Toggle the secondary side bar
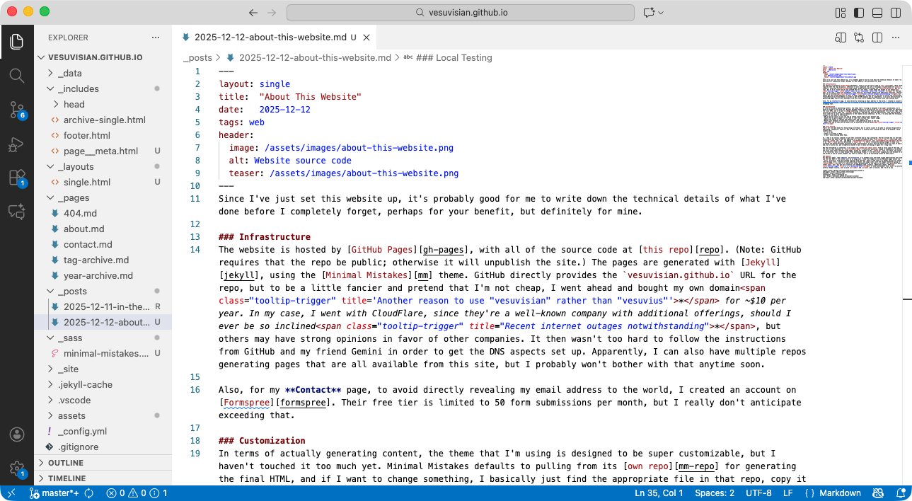 click(x=896, y=13)
